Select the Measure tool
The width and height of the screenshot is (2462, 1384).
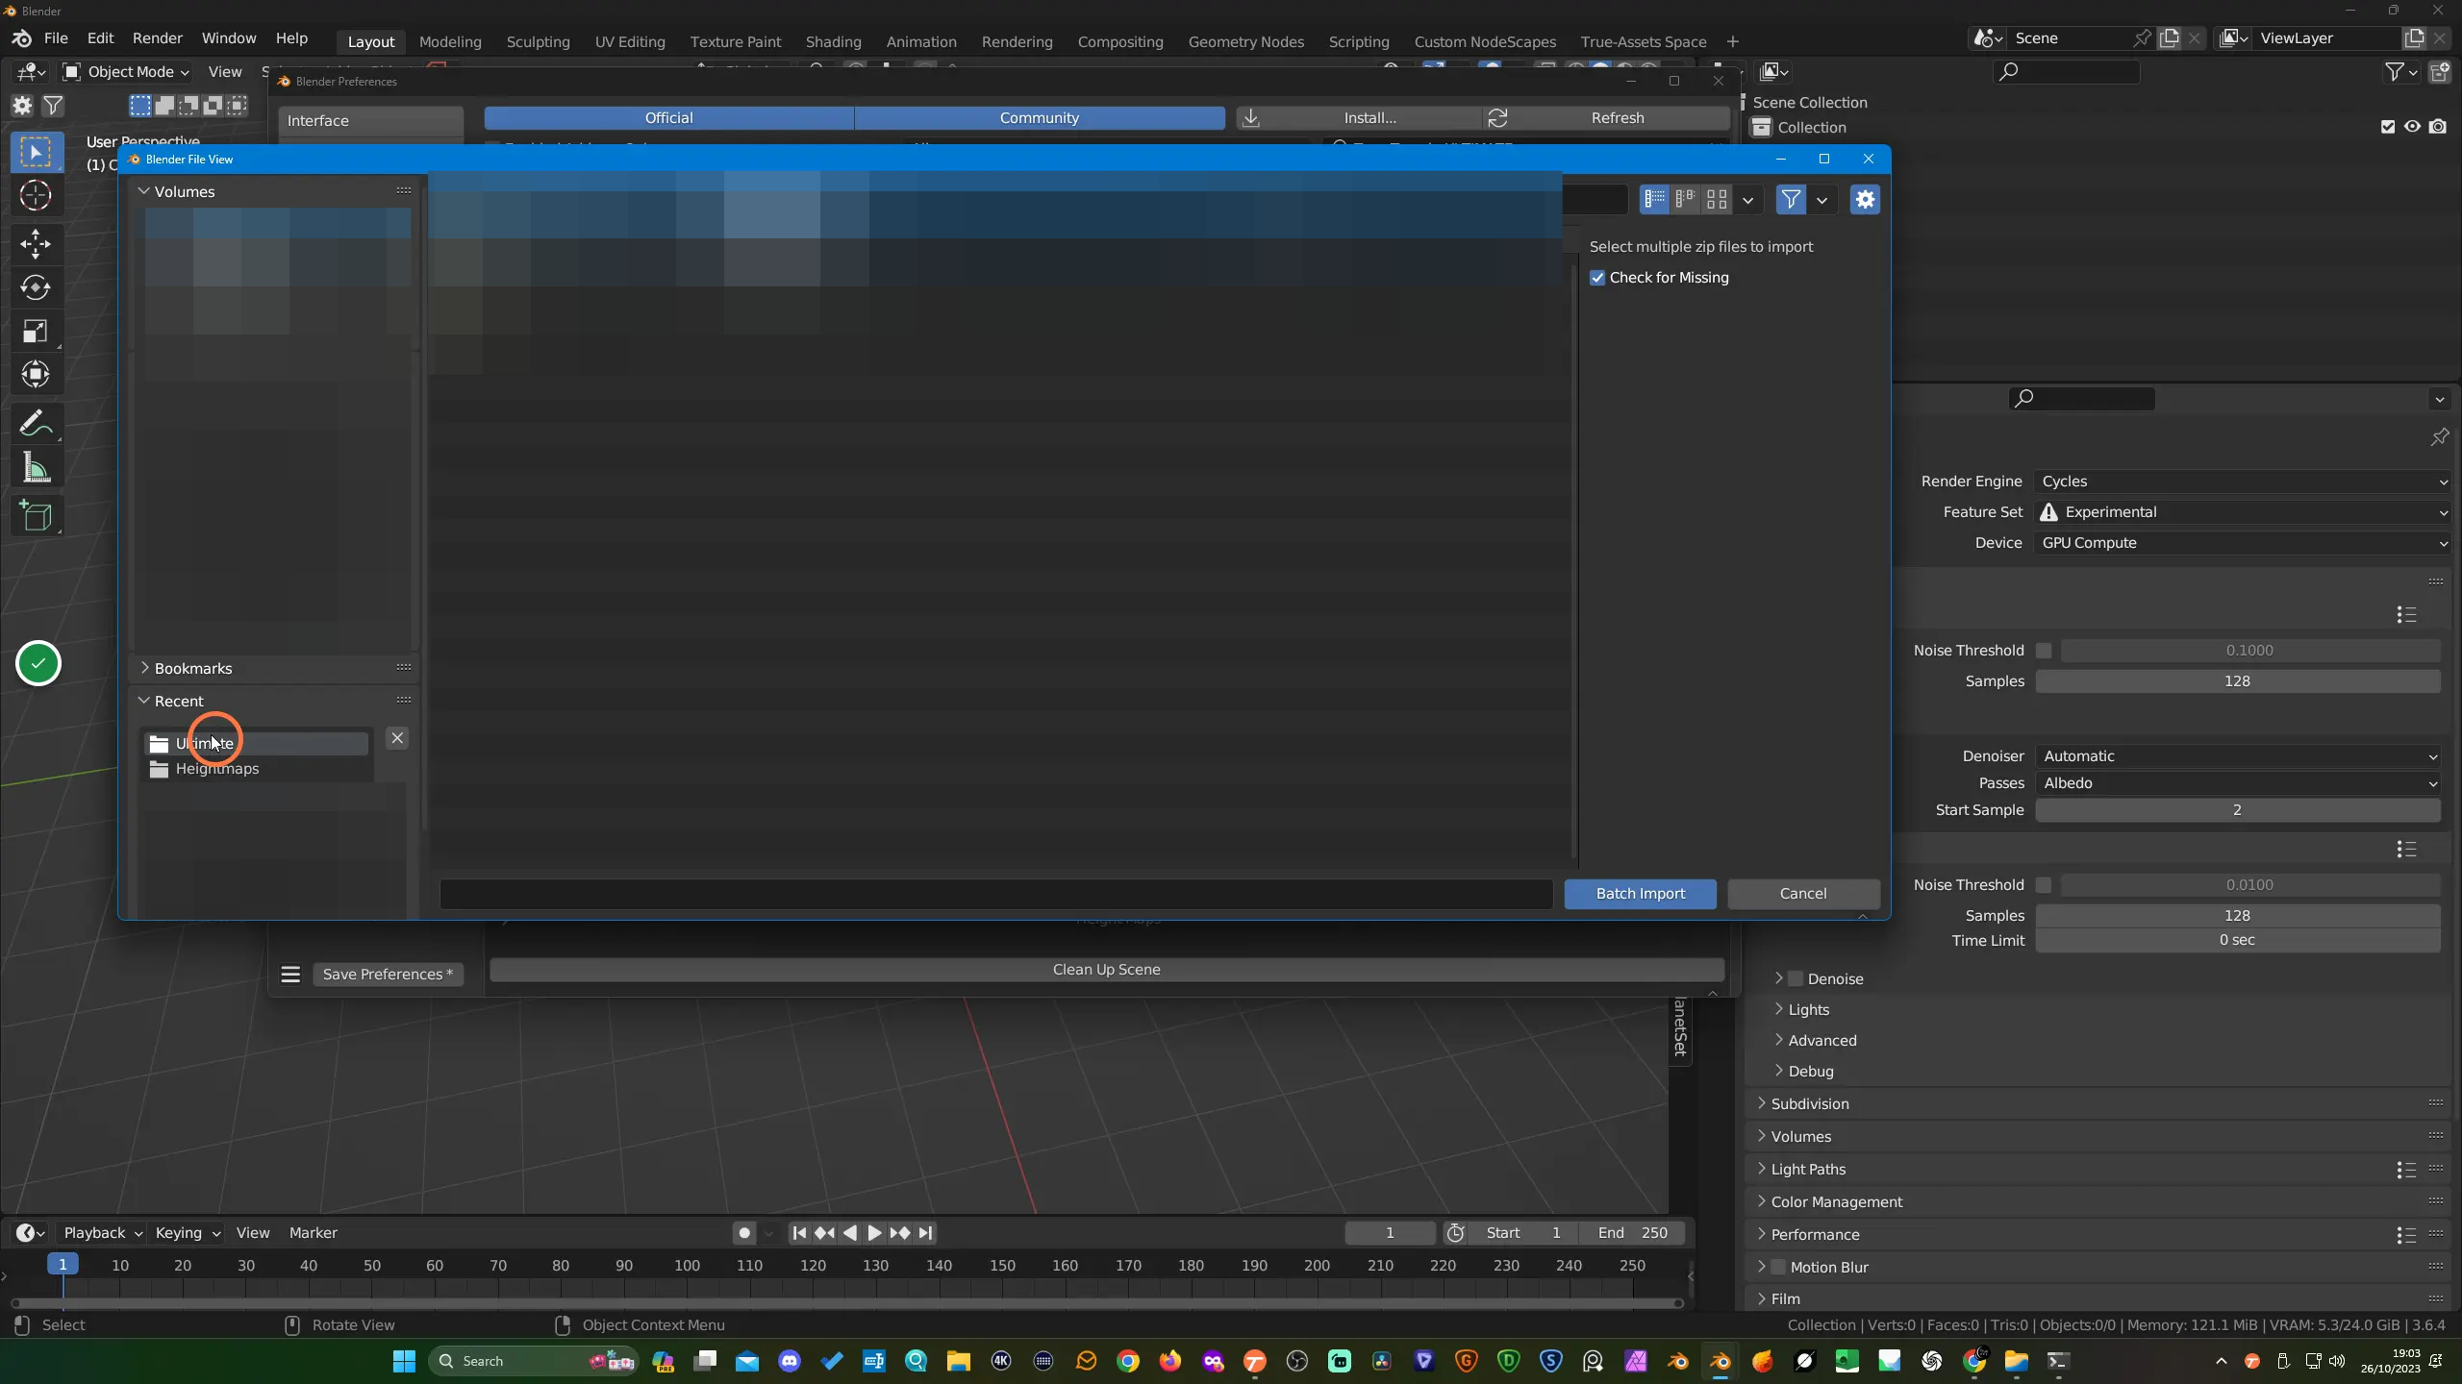(36, 468)
